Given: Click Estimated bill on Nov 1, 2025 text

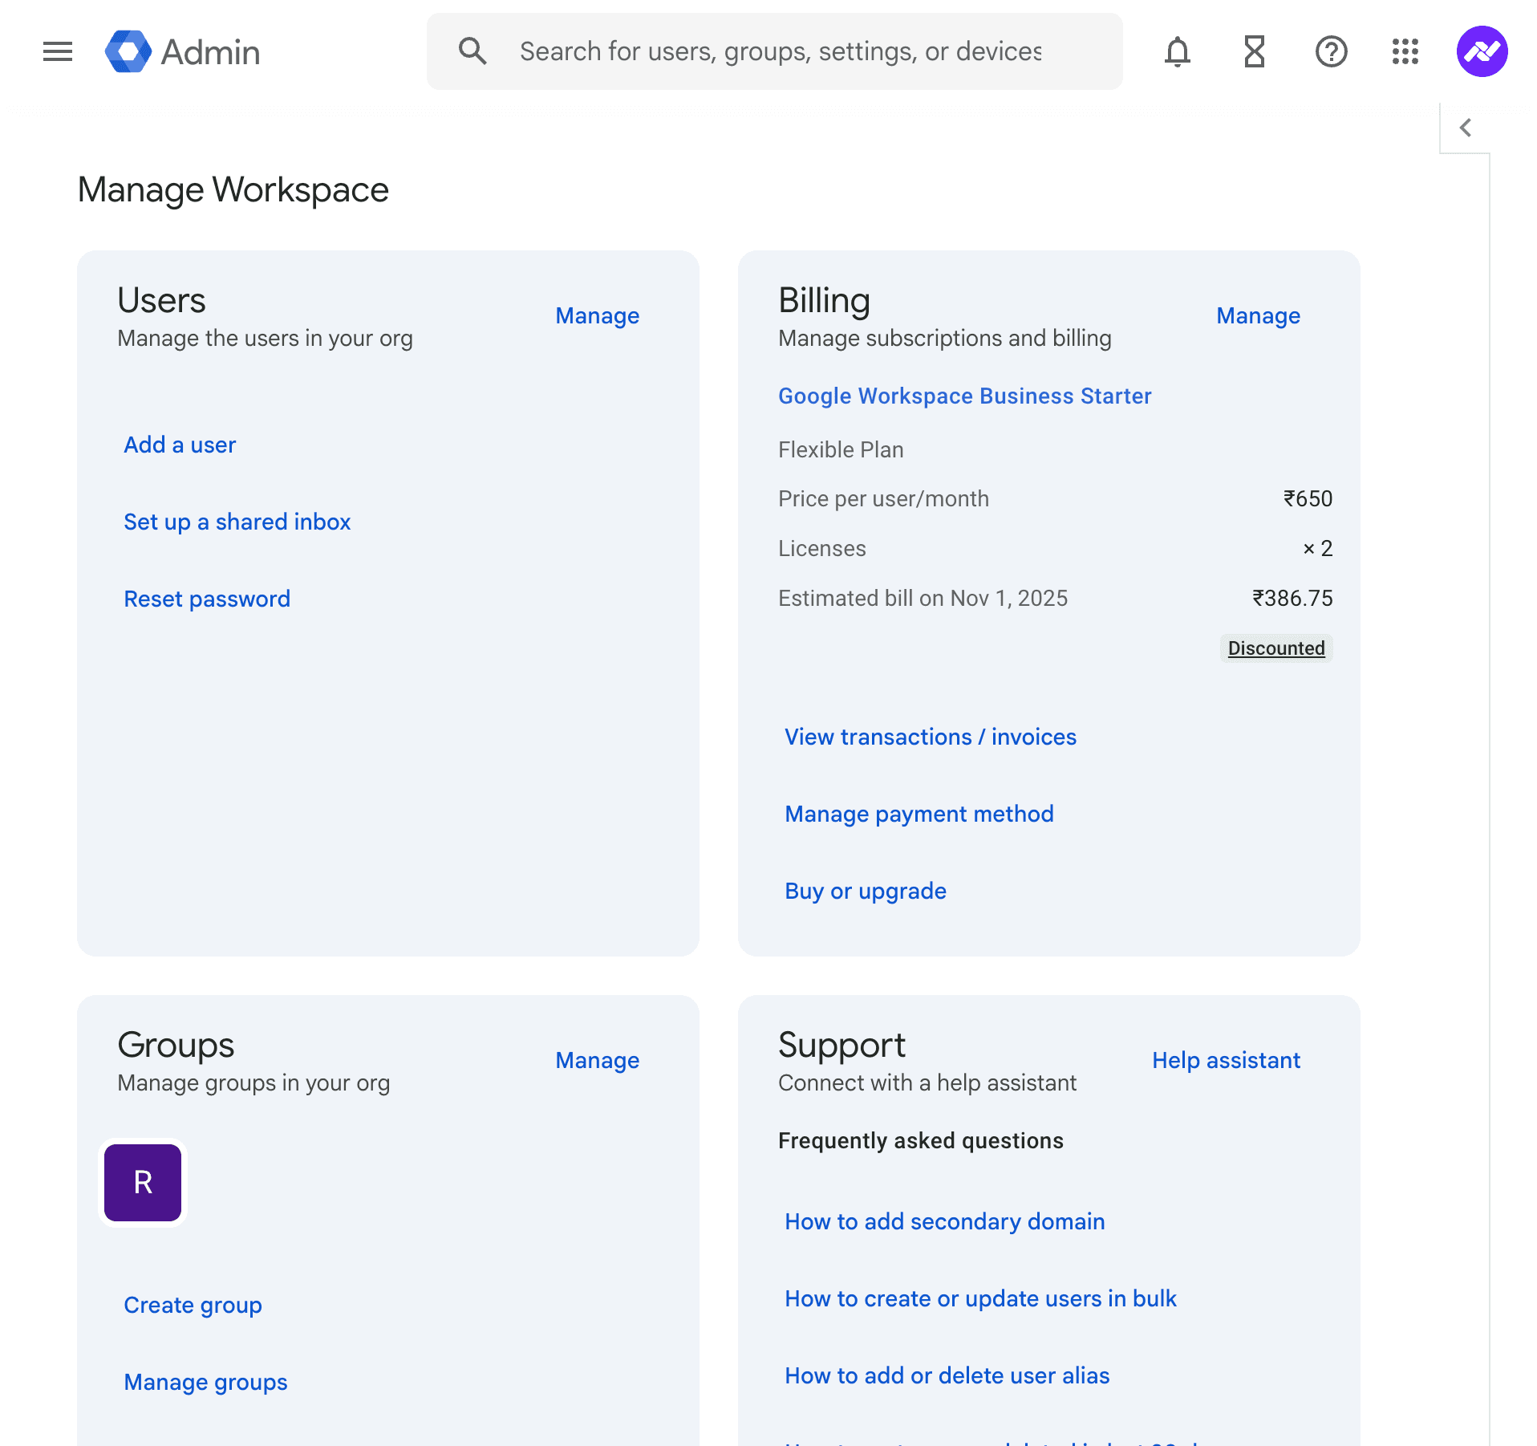Looking at the screenshot, I should coord(923,598).
